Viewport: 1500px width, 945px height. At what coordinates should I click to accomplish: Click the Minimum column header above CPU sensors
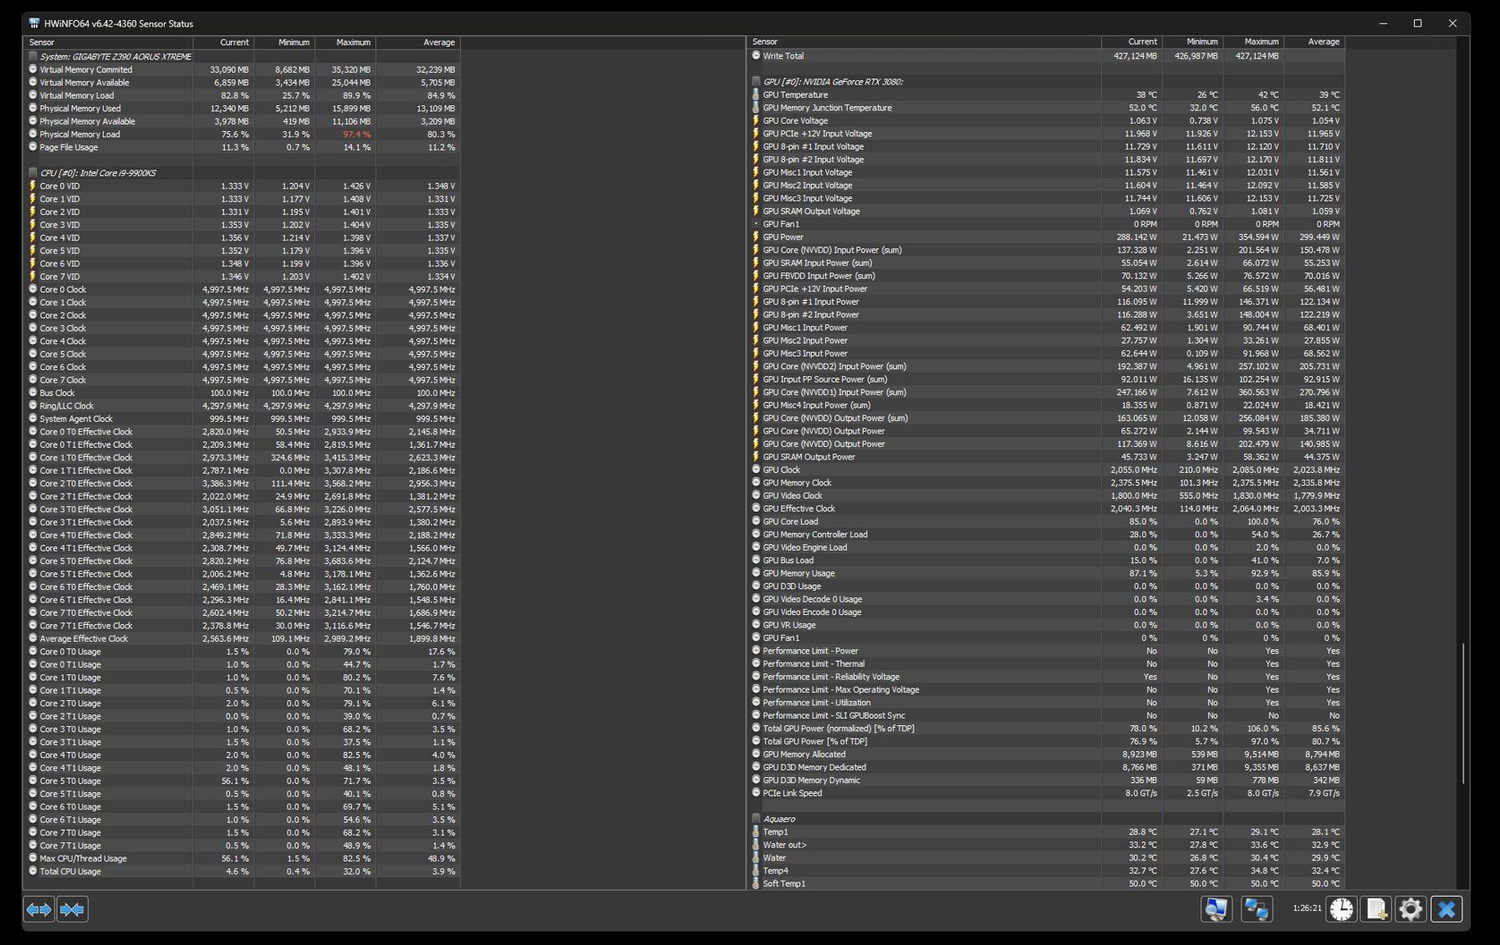pos(284,43)
